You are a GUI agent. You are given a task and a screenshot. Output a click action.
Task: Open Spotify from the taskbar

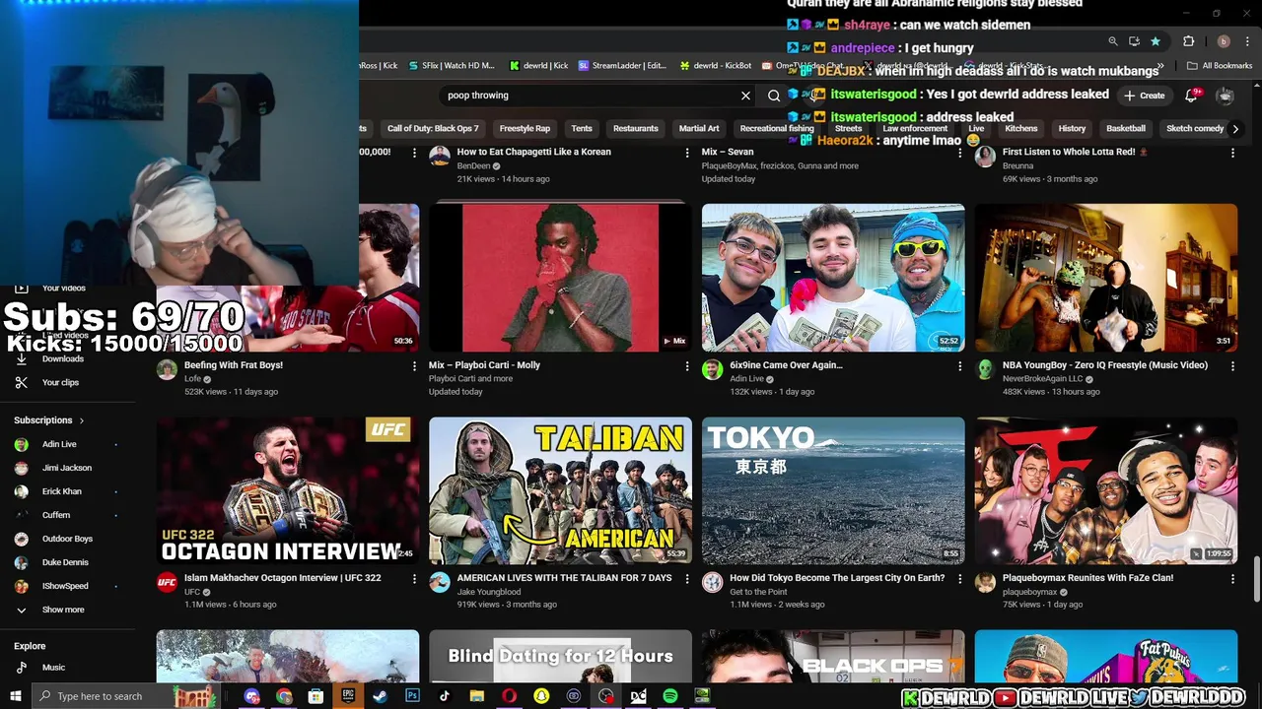[x=670, y=696]
